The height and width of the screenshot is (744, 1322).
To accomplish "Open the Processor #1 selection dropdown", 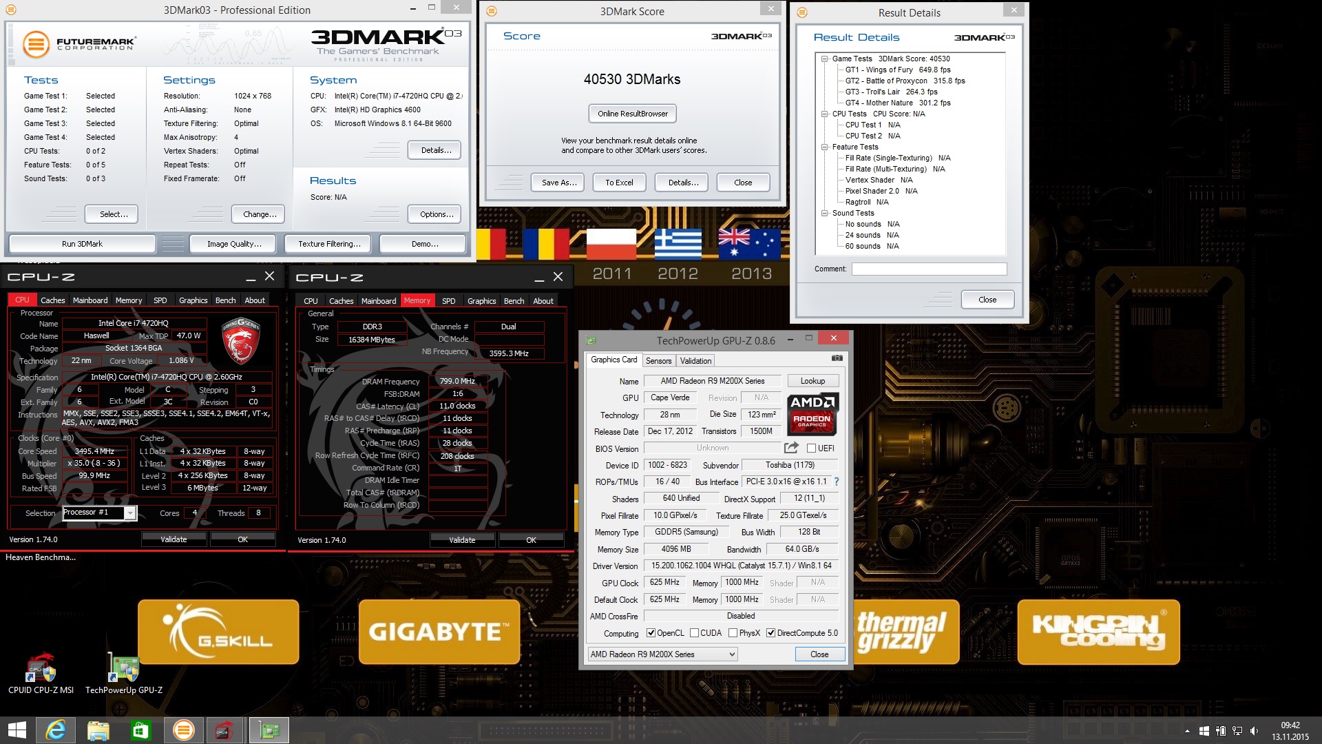I will pos(99,513).
